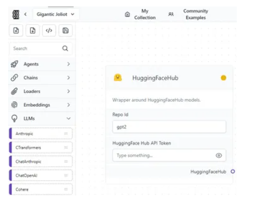260x198 pixels.
Task: Expand the Loaders category
Action: [42, 91]
